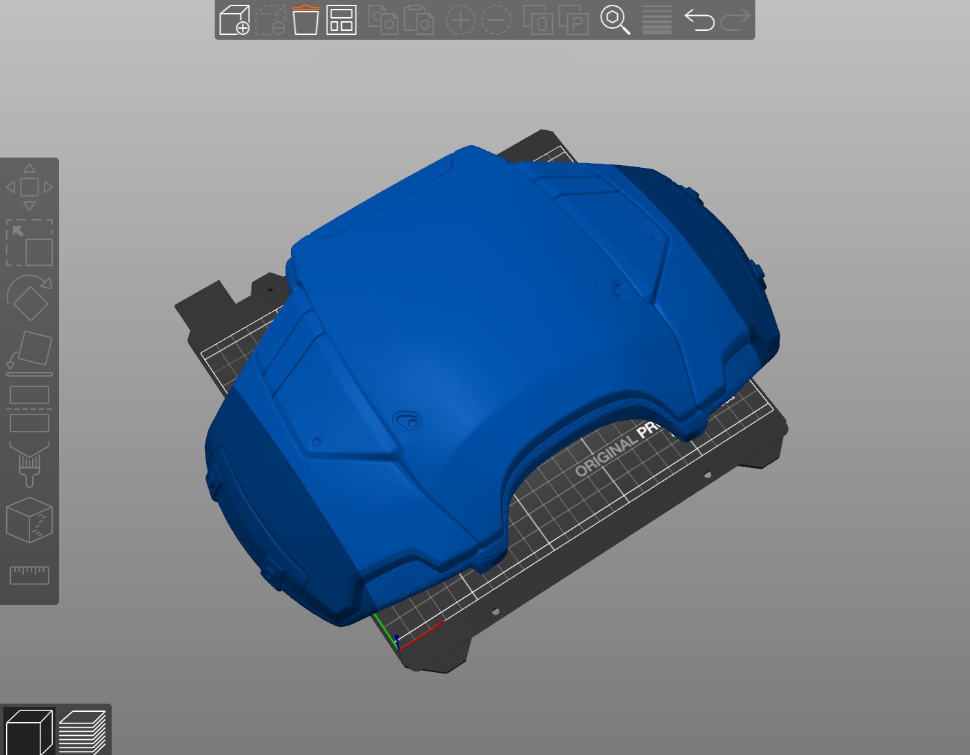Open the Paint-on supports brush tool
The width and height of the screenshot is (970, 755).
tap(29, 464)
